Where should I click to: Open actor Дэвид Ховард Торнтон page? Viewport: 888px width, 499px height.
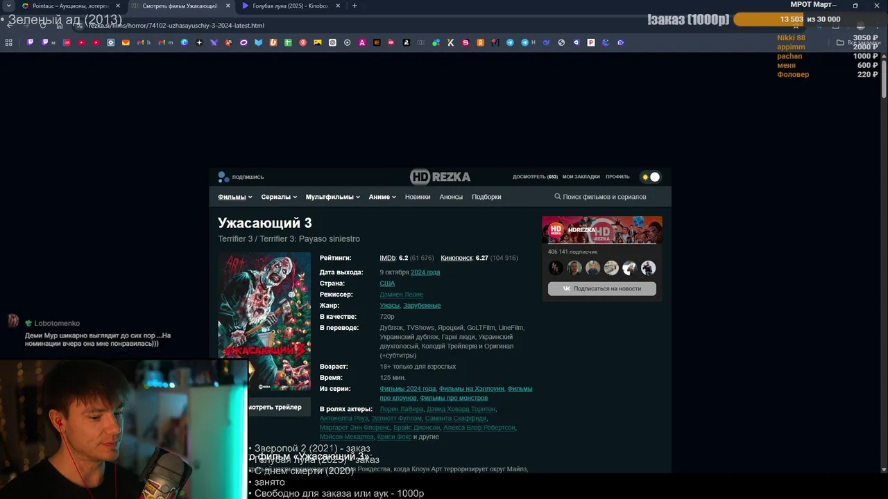pos(461,410)
